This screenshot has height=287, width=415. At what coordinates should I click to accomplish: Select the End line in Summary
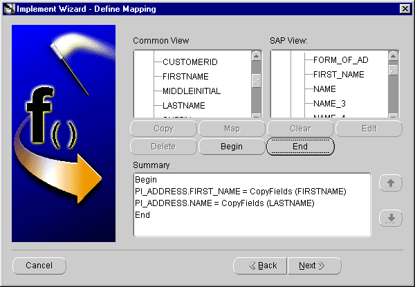tap(142, 215)
